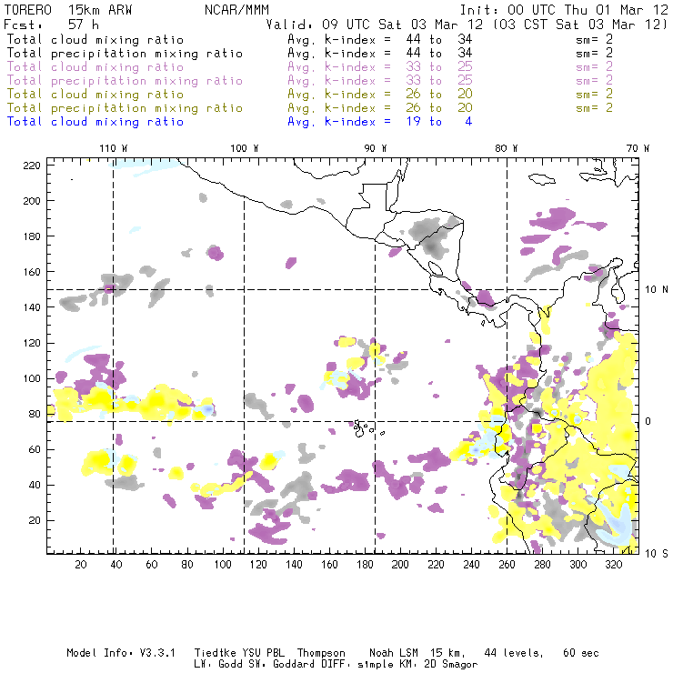
Task: Click the '10 N' latitude label
Action: pos(657,290)
